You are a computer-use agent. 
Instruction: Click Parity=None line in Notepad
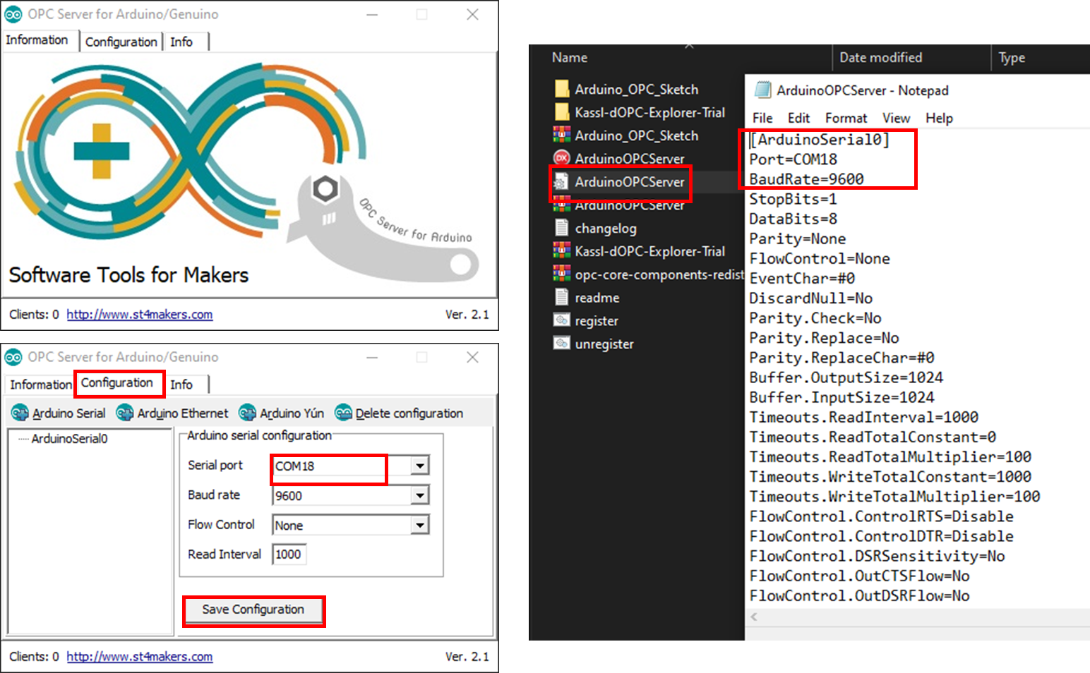click(797, 239)
